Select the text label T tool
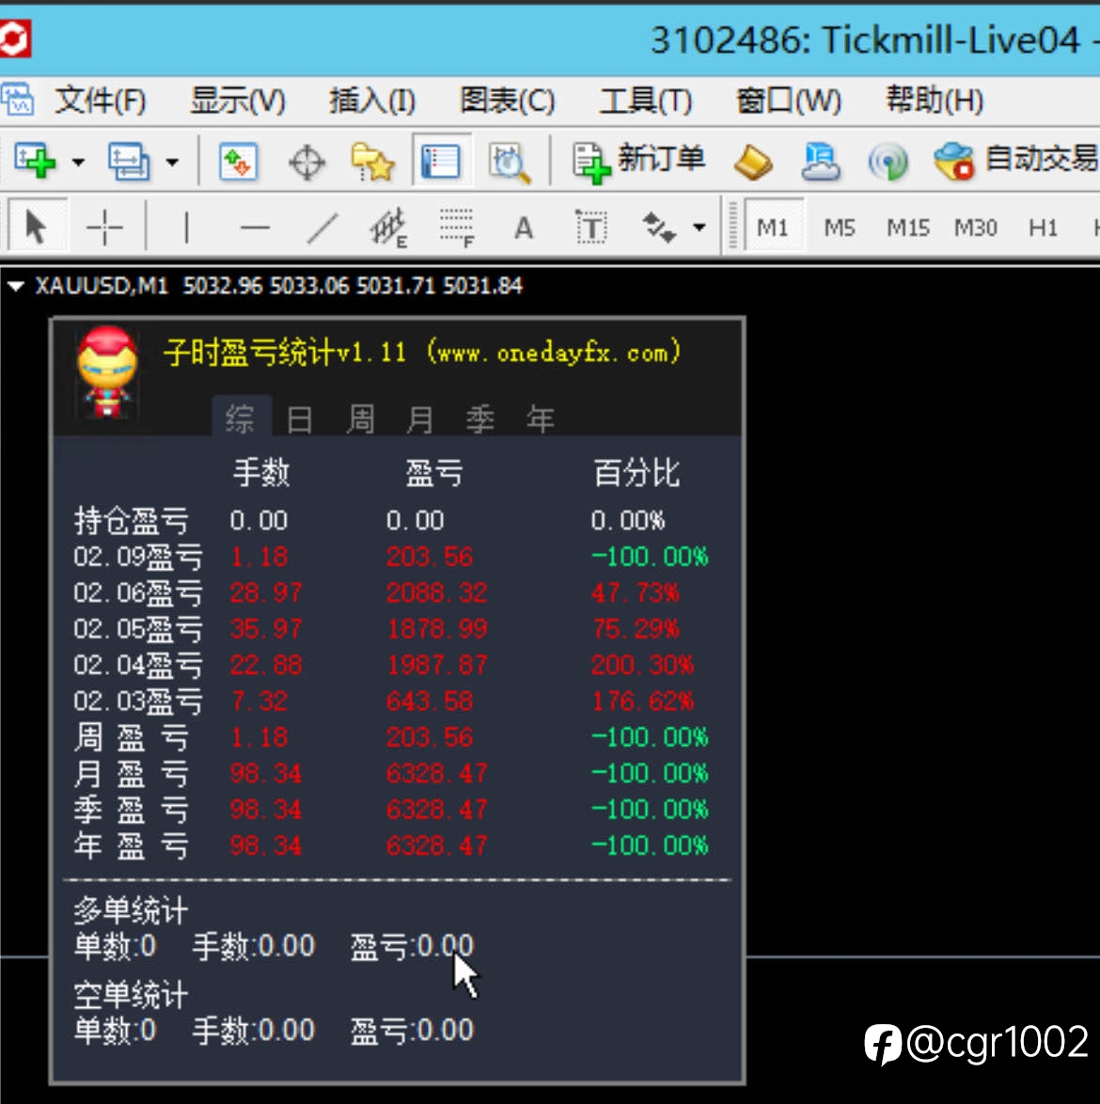 click(591, 228)
